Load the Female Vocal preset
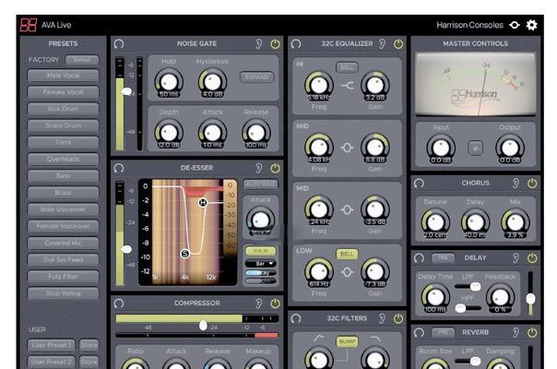This screenshot has width=557, height=369. (63, 92)
